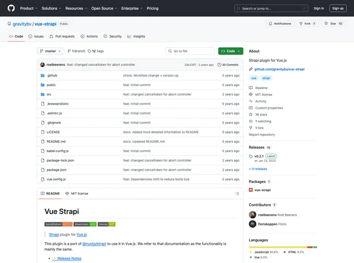Open the README outline list icon
Screen dimensions: 354x263
click(x=237, y=194)
